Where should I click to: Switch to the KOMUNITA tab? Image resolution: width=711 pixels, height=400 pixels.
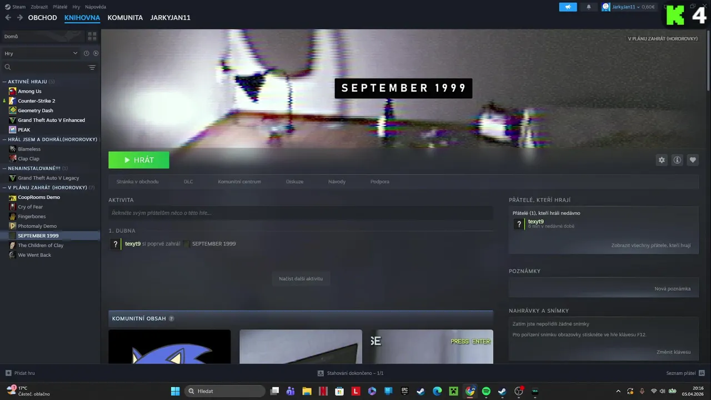click(x=125, y=18)
